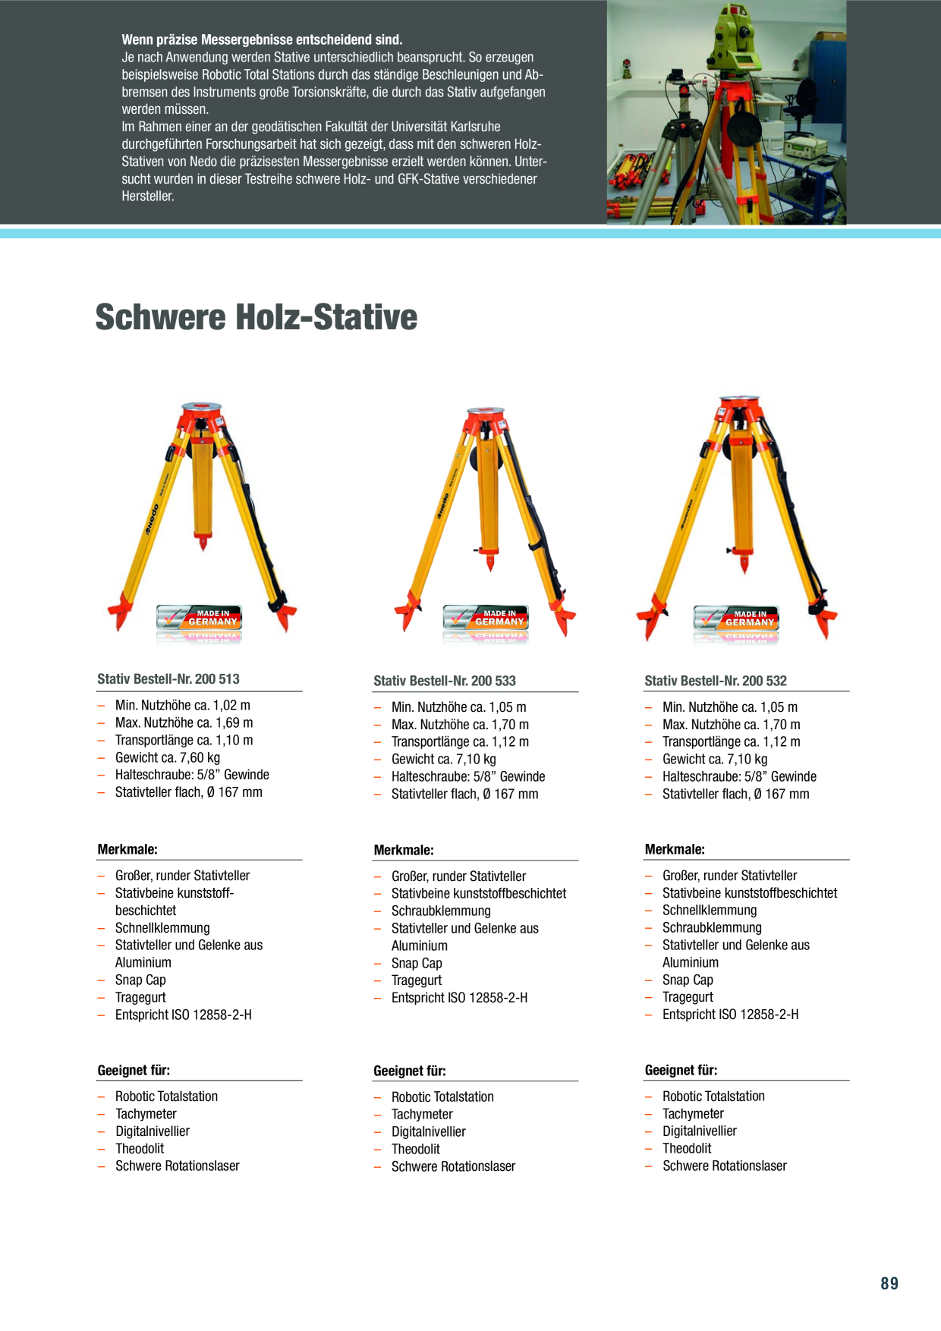Click 'Max. Nutzhöhe ca. 1,69 m'
Image resolution: width=941 pixels, height=1331 pixels.
(x=184, y=723)
